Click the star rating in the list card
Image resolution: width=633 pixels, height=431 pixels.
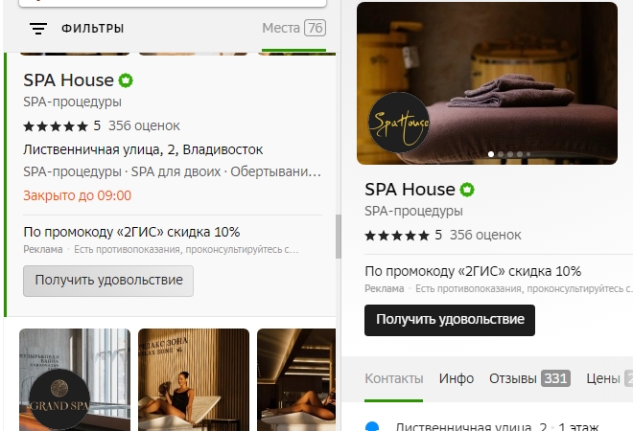(56, 126)
